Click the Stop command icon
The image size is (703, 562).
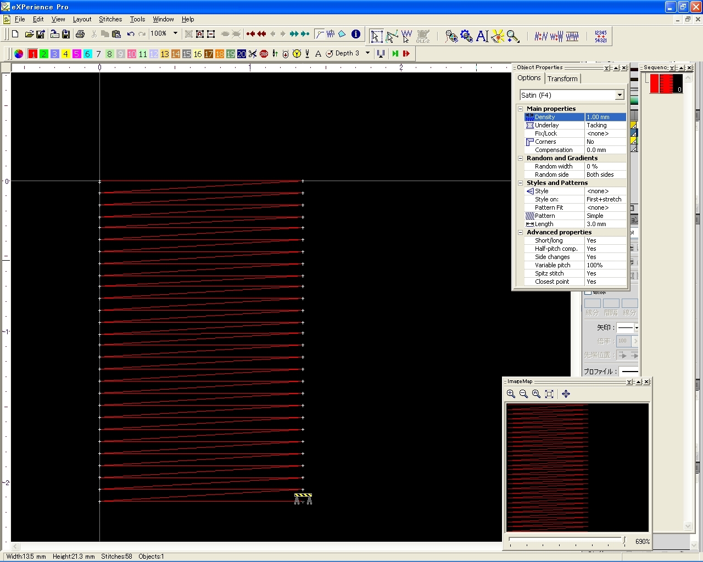264,54
